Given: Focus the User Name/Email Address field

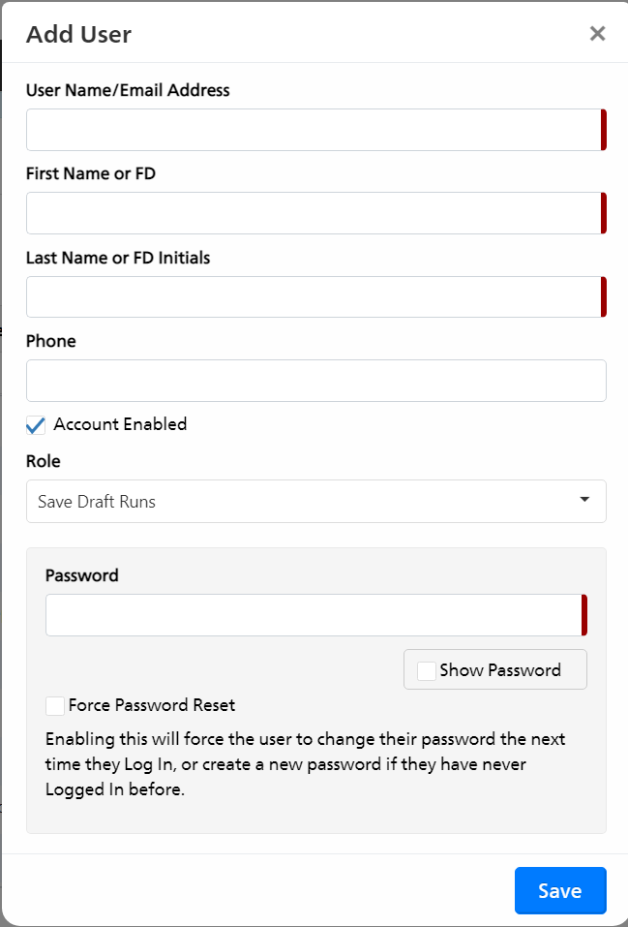Looking at the screenshot, I should pos(316,130).
